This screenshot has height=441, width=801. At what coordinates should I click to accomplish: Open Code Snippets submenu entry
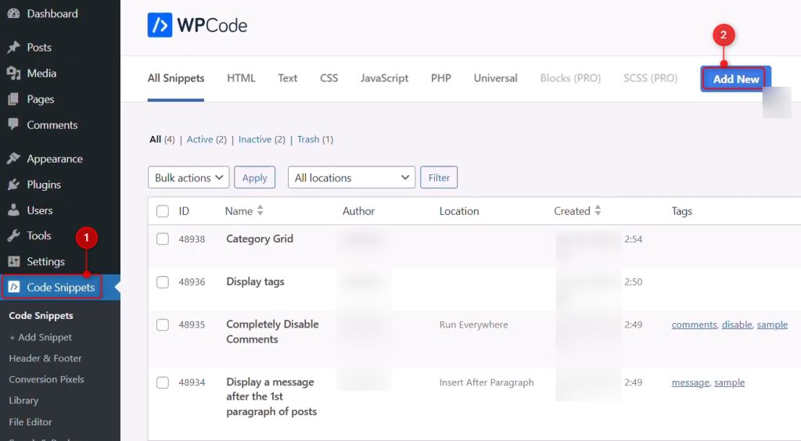click(x=41, y=315)
